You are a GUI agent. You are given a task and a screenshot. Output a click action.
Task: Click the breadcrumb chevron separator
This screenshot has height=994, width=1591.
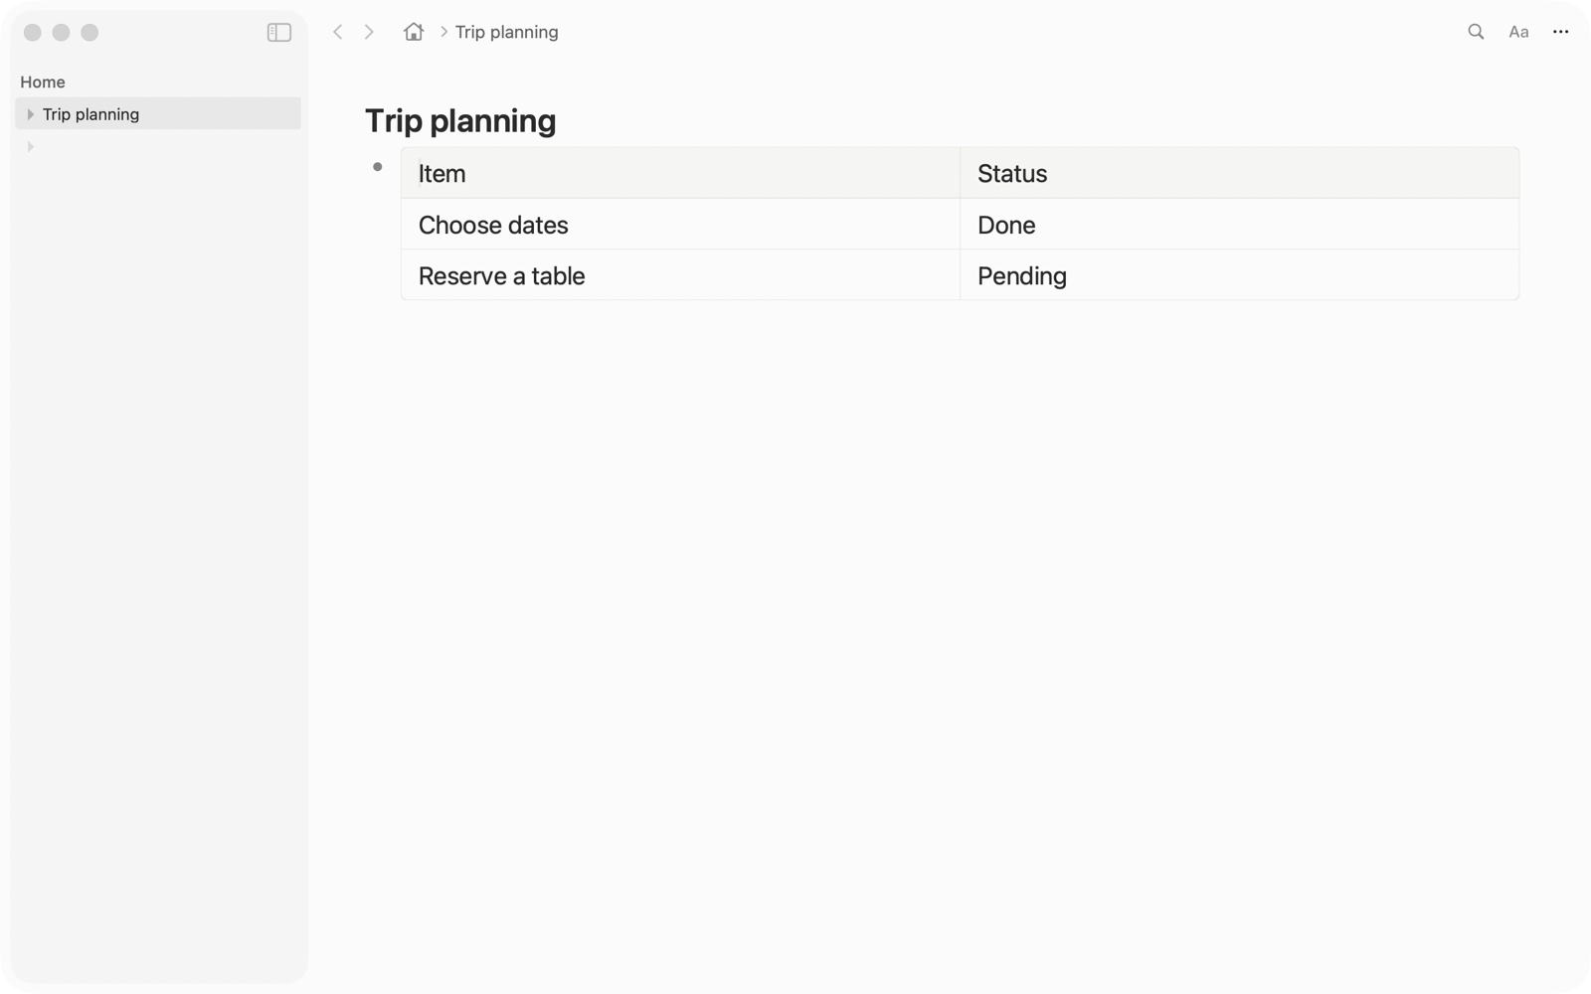tap(443, 32)
